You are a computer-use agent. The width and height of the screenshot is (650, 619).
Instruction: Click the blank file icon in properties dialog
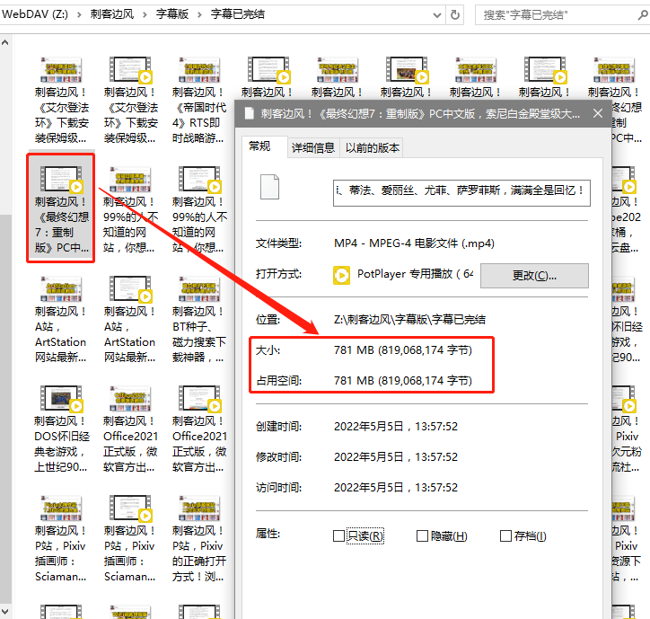[269, 187]
